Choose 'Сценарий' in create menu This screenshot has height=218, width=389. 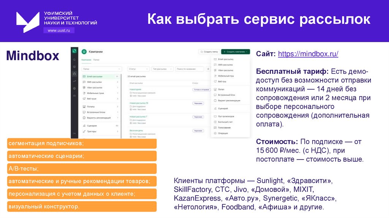click(230, 108)
